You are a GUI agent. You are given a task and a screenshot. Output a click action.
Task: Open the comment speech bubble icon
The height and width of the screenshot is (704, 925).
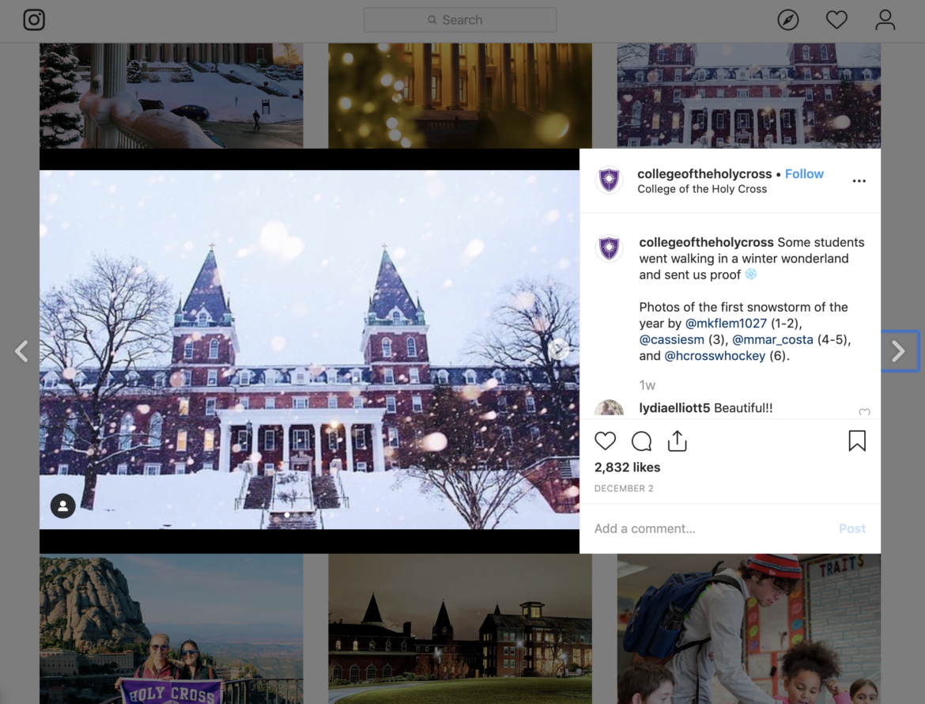pos(640,441)
